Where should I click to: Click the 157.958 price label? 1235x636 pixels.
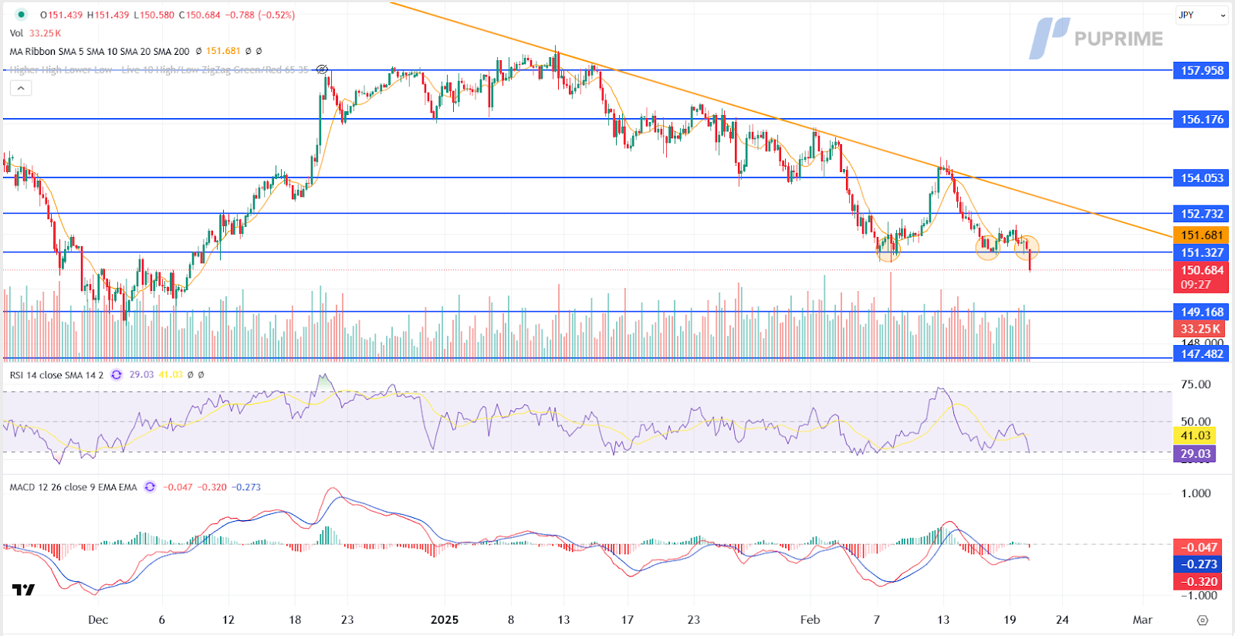[1202, 70]
